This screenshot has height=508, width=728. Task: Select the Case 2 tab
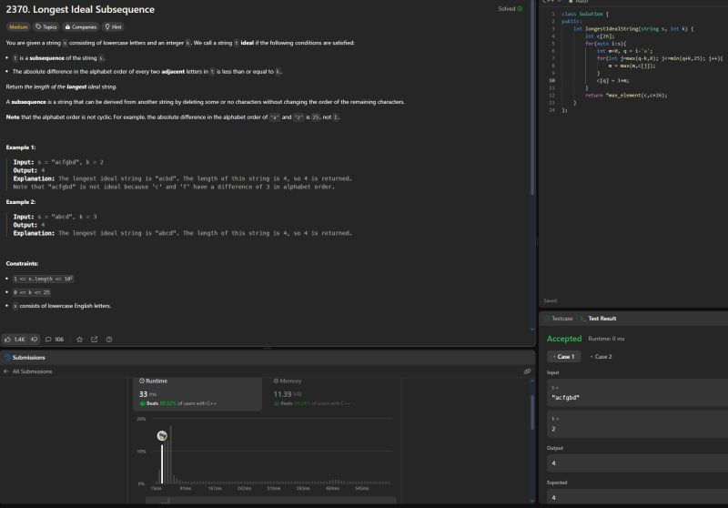[601, 357]
